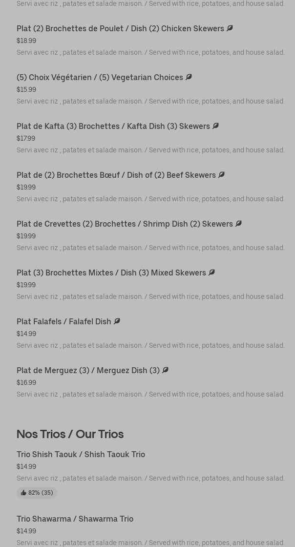Select Trio Shawarma item

(75, 519)
